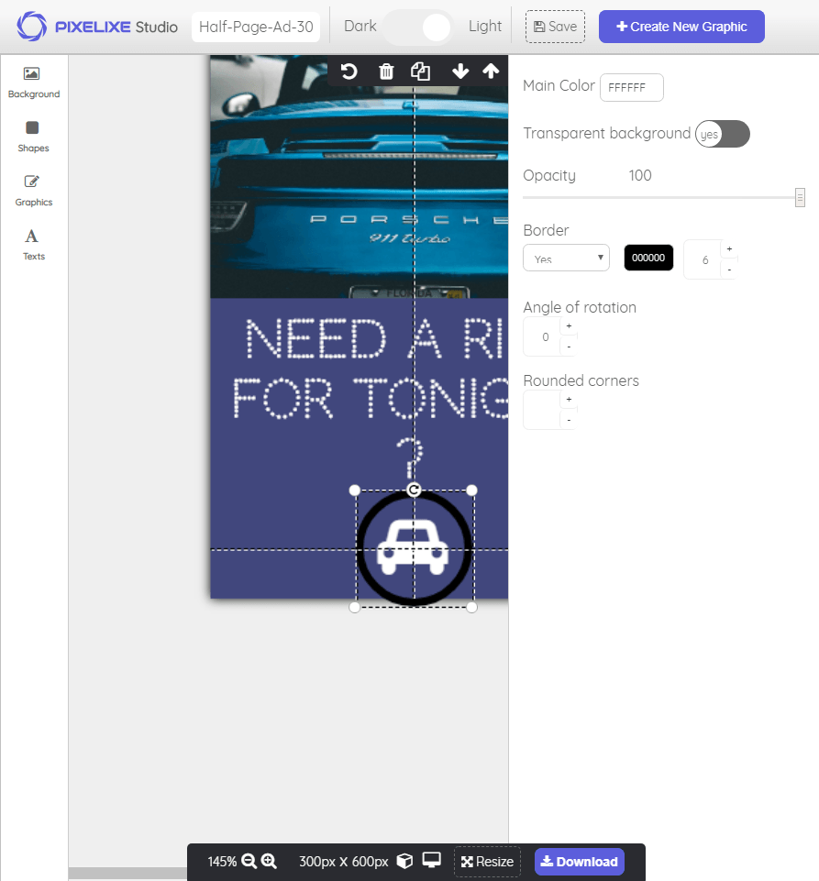819x881 pixels.
Task: Zoom in the canvas
Action: [x=270, y=861]
